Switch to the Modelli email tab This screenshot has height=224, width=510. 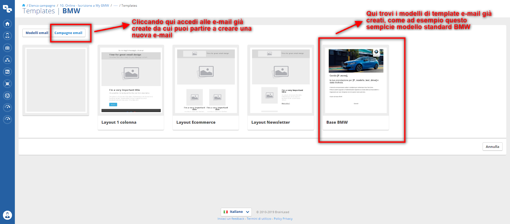tap(37, 33)
